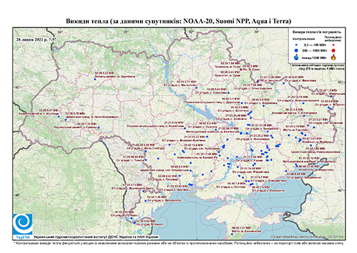
Task: Click the Vesela Kut heat marker
Action: [x=146, y=201]
